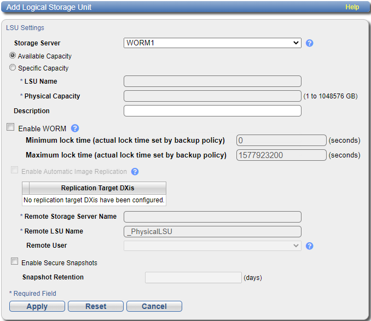Screen dimensions: 371x321
Task: Select the Specific Capacity option
Action: 13,68
